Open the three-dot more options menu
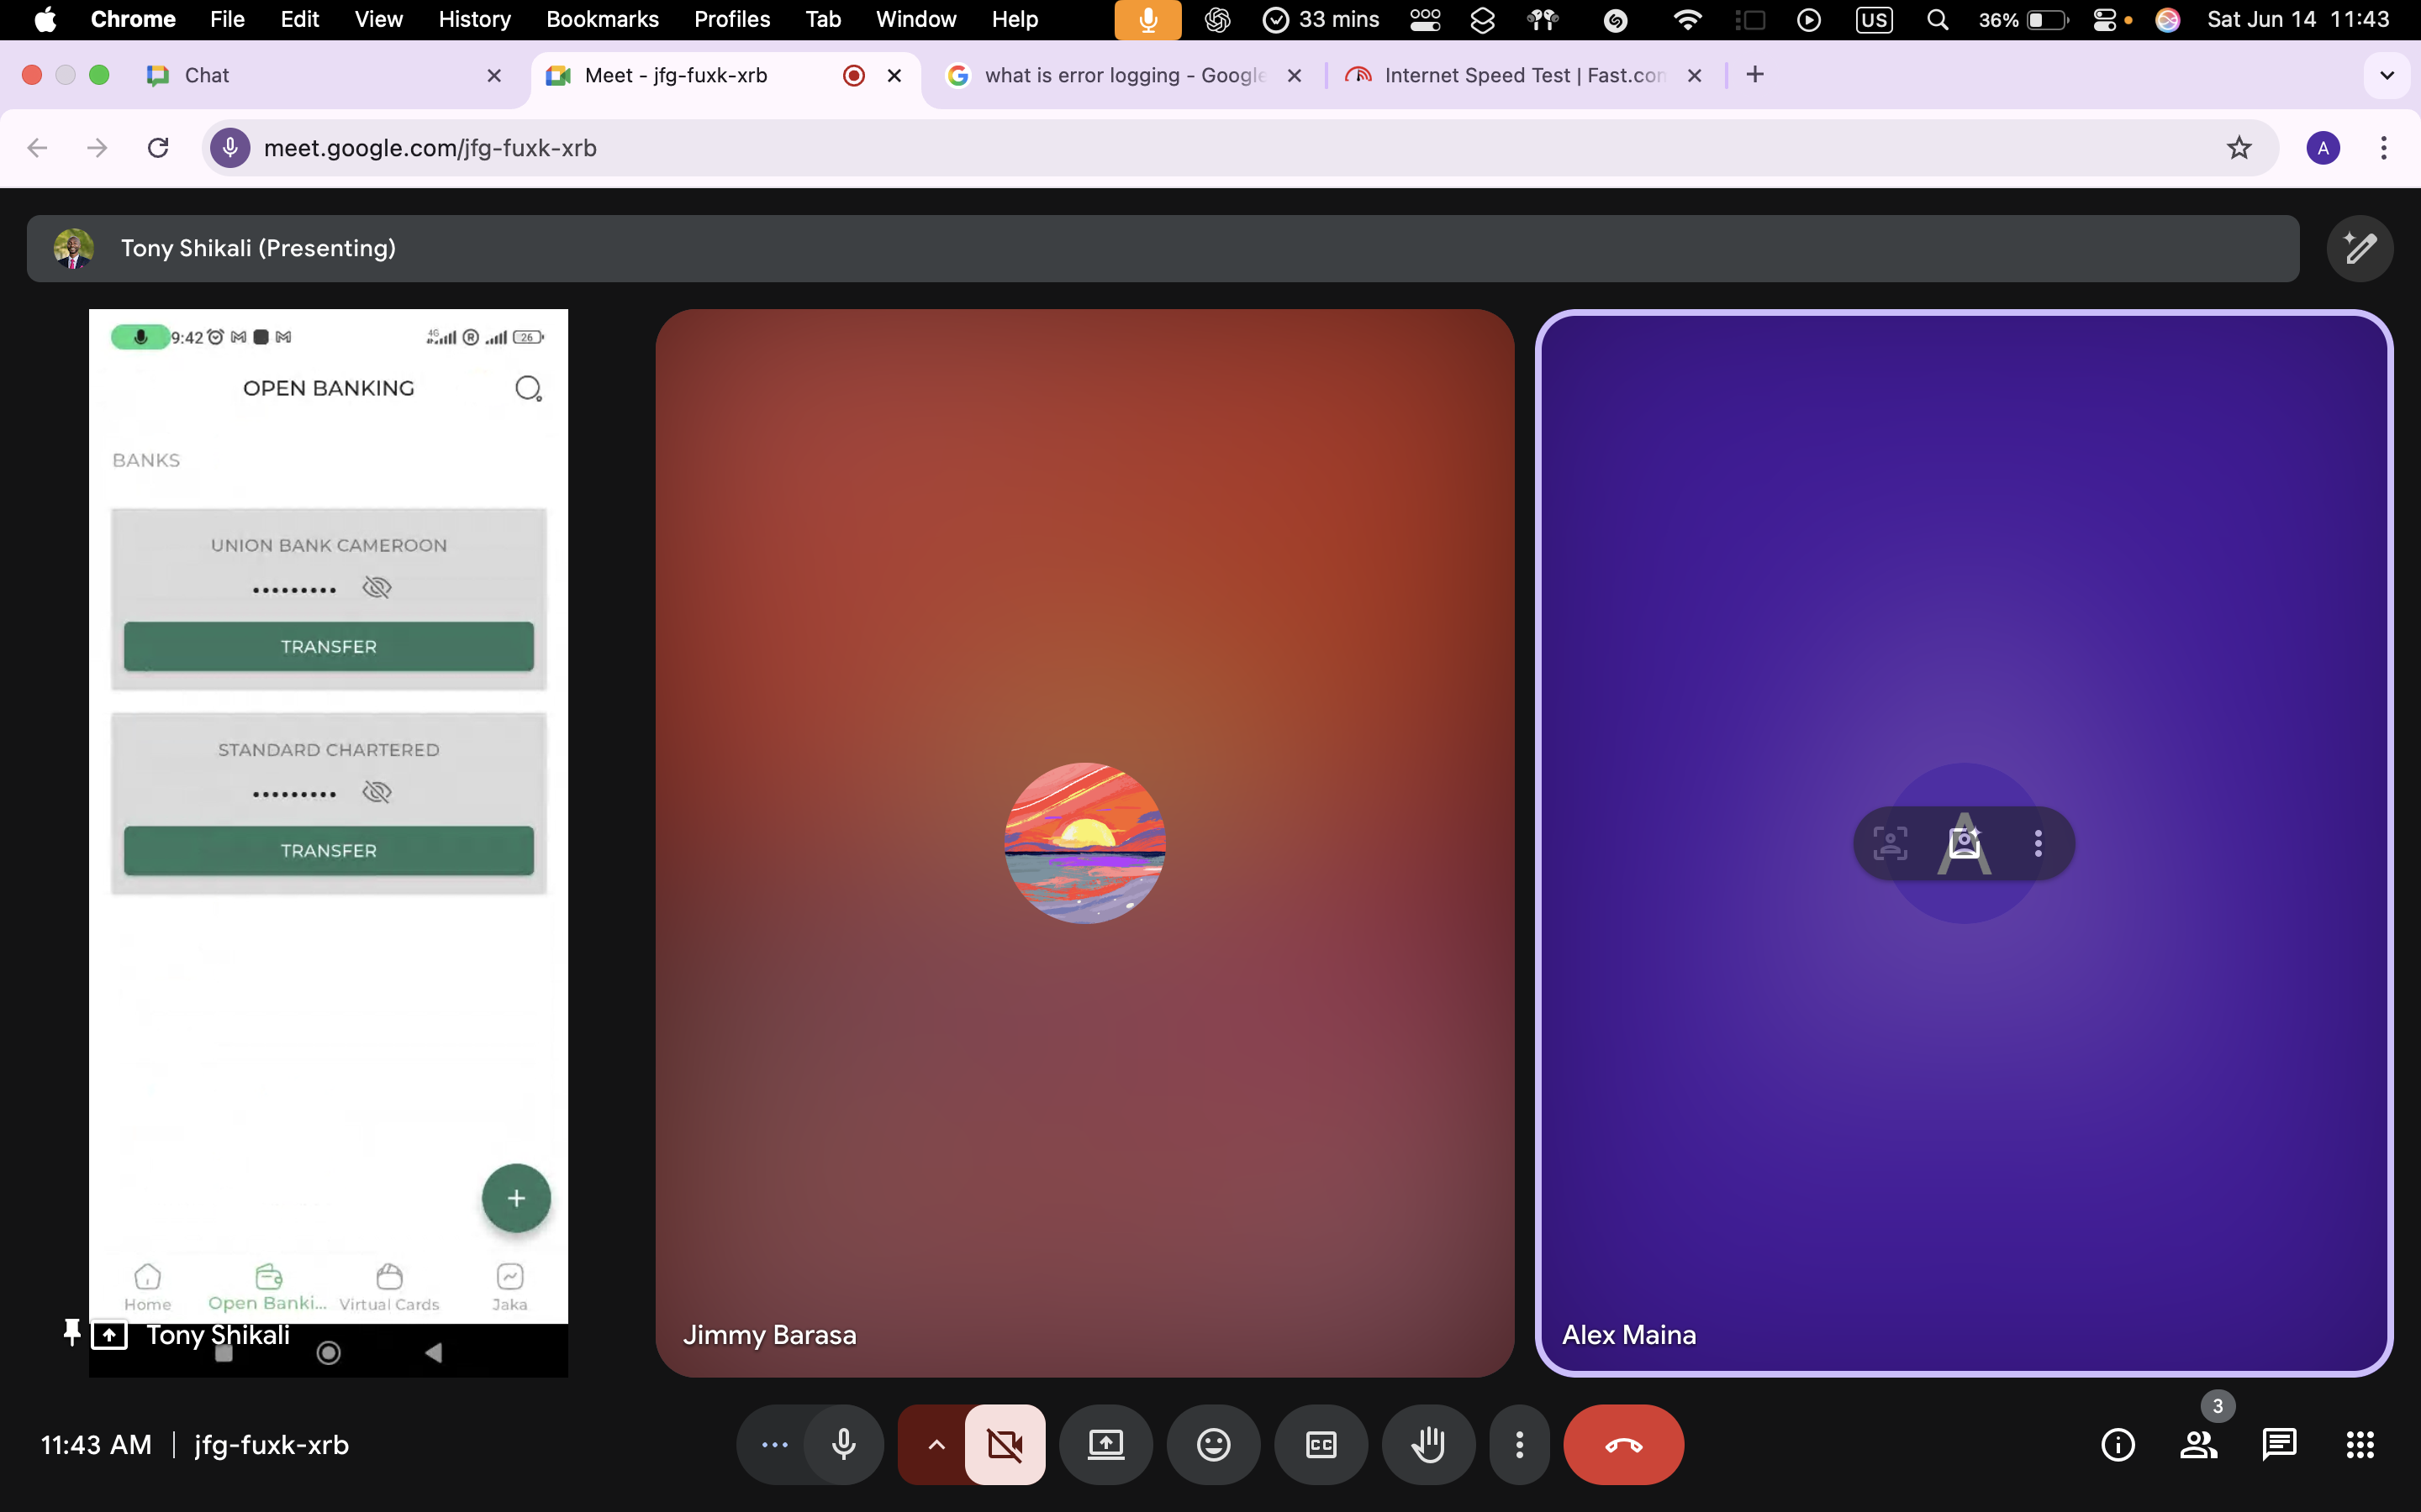The image size is (2421, 1512). [1519, 1444]
